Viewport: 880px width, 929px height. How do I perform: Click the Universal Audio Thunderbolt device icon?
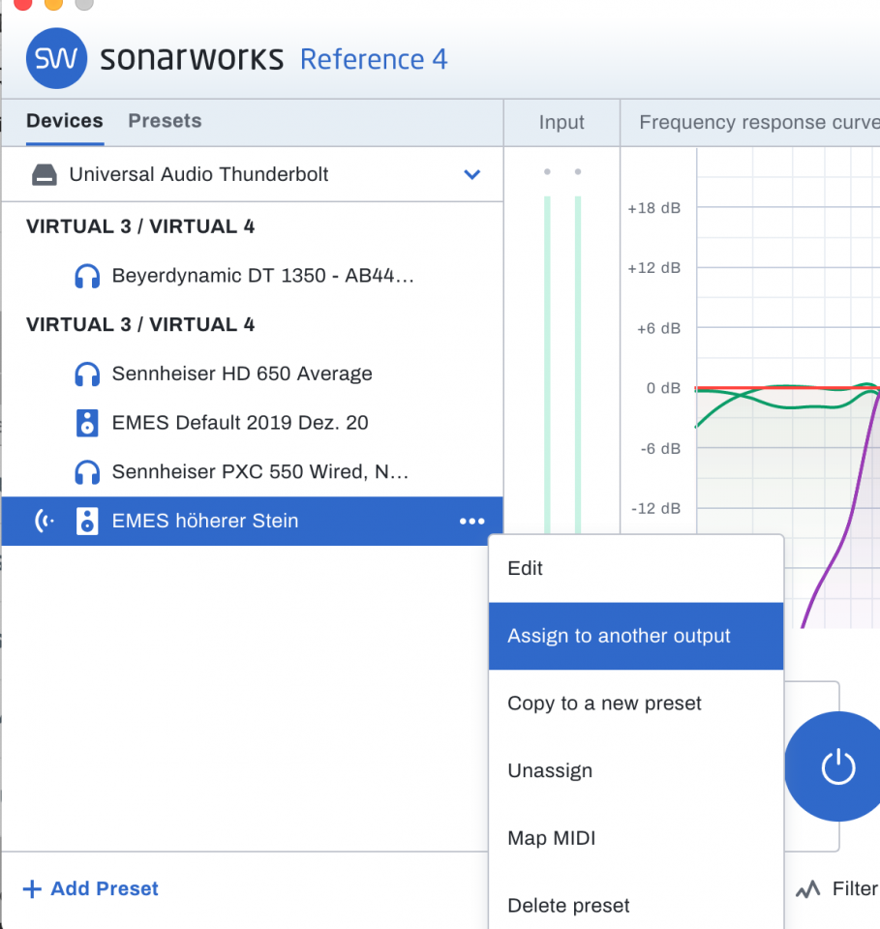tap(44, 175)
